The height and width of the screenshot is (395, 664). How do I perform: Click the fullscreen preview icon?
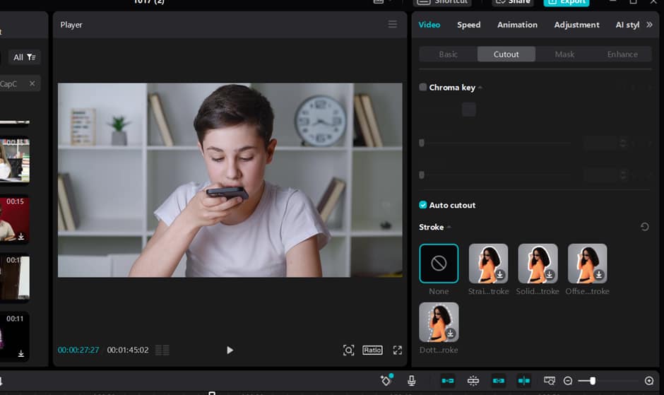pos(398,350)
